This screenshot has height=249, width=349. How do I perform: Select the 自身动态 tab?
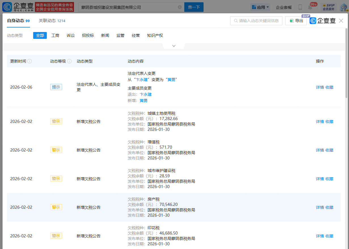pyautogui.click(x=18, y=21)
